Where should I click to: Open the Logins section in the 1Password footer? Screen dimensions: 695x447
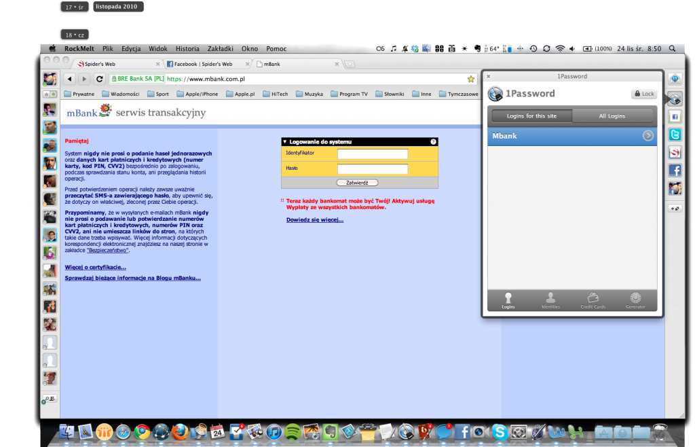click(x=508, y=300)
